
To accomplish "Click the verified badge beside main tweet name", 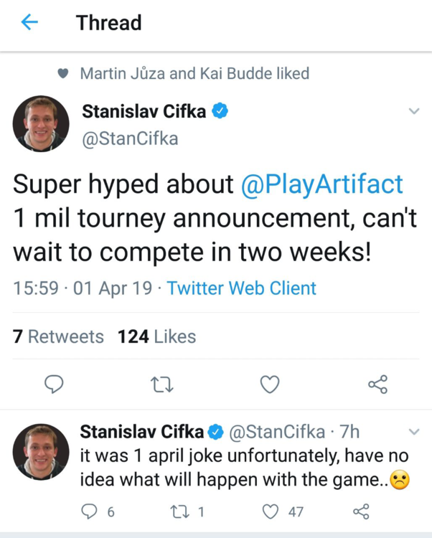I will click(221, 112).
